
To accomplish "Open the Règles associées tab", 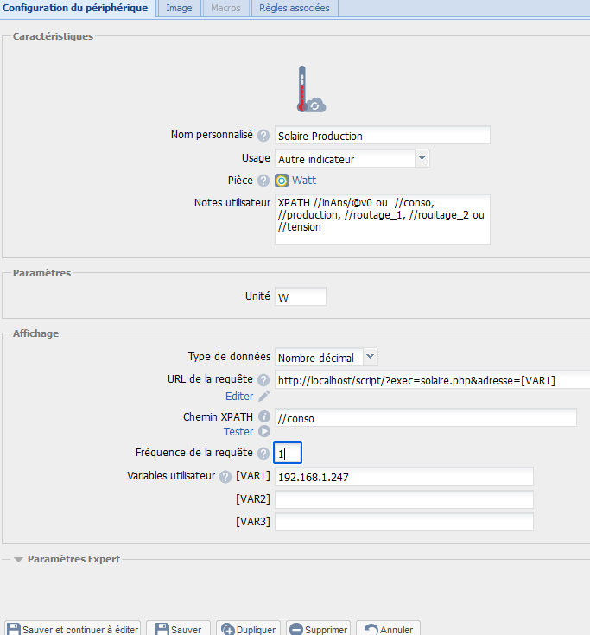I will pyautogui.click(x=295, y=8).
